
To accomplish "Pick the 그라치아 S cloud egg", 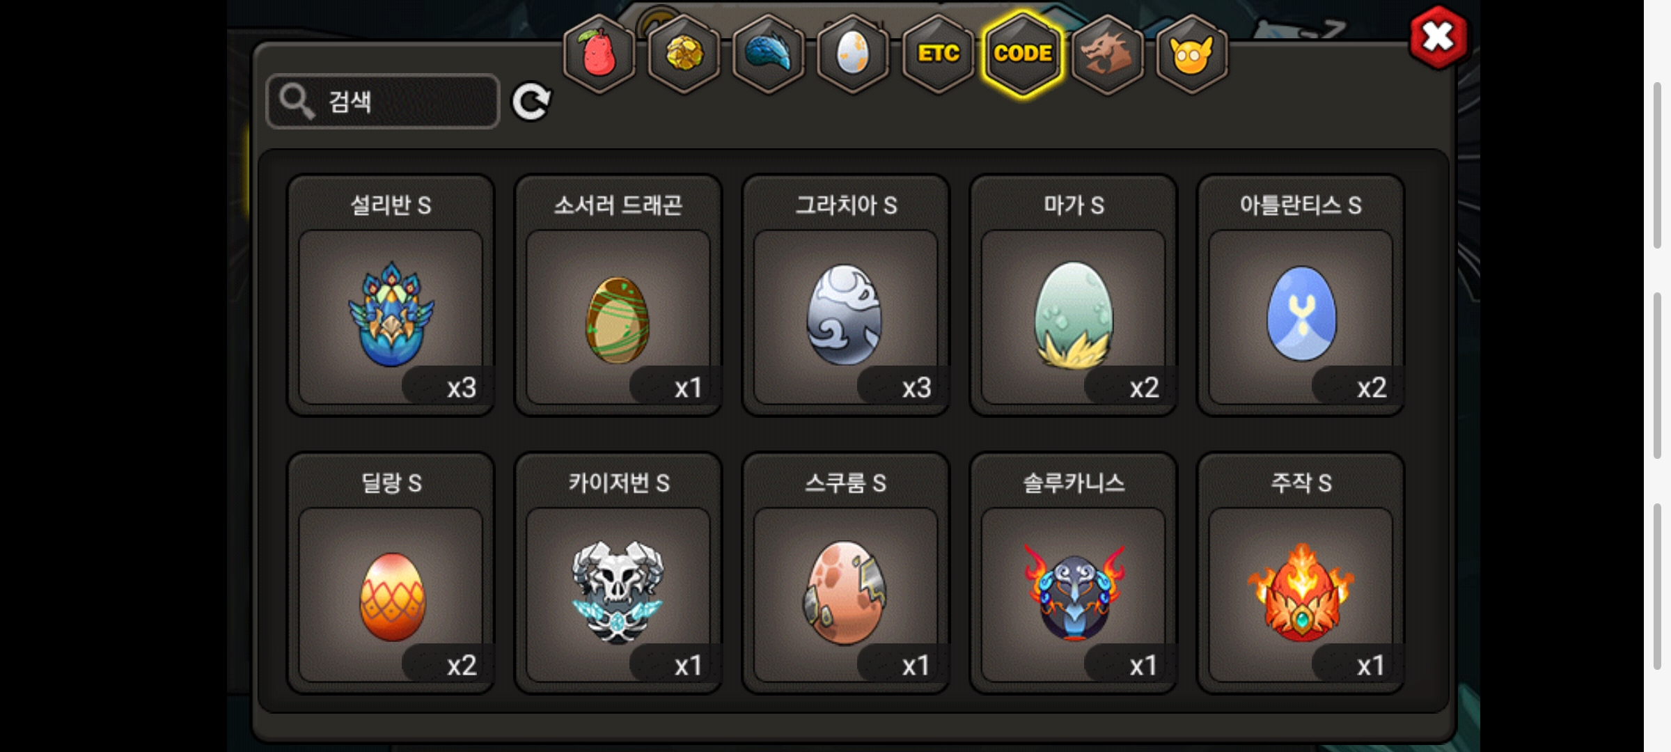I will [x=846, y=295].
